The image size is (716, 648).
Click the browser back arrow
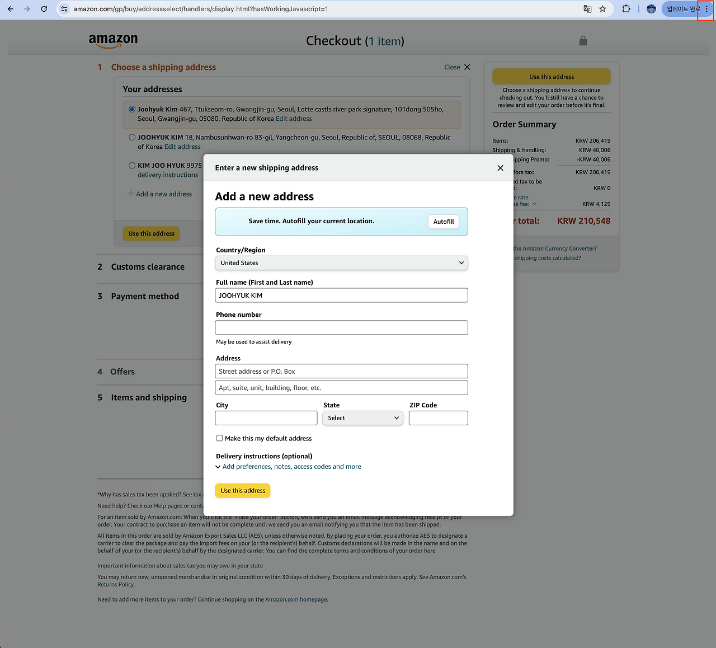click(11, 9)
